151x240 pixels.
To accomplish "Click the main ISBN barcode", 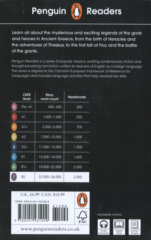I will click(33, 213).
